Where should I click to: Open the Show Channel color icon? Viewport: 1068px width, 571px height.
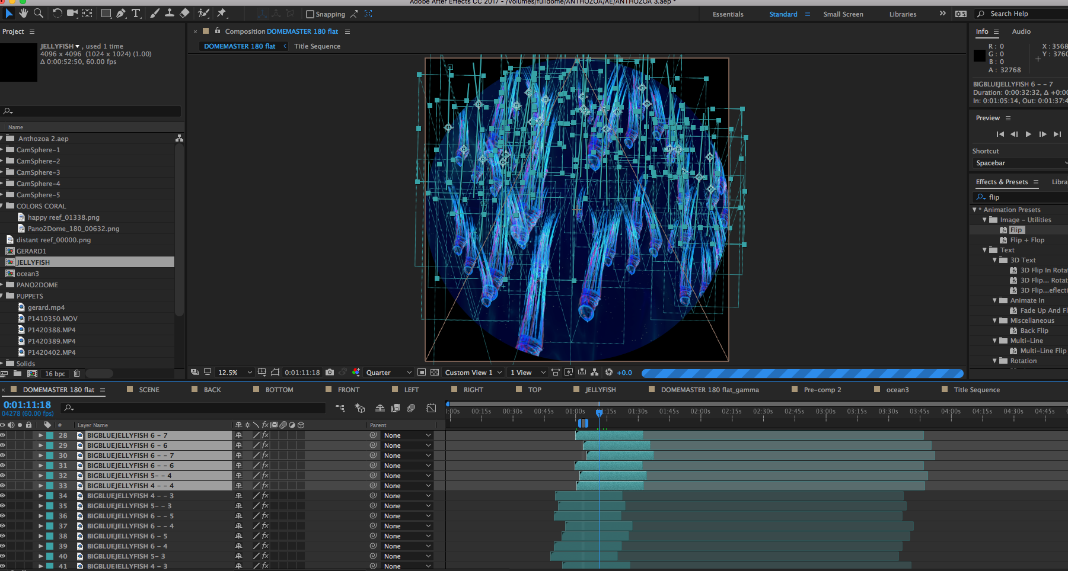(356, 373)
